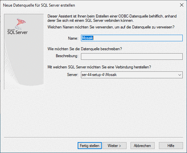Click the highlighted "Mosaik" text
187x153 pixels.
pos(88,38)
